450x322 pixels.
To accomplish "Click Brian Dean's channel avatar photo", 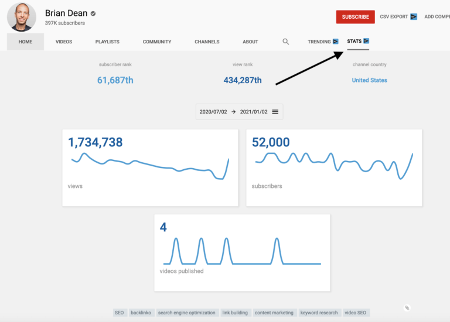I will [22, 17].
